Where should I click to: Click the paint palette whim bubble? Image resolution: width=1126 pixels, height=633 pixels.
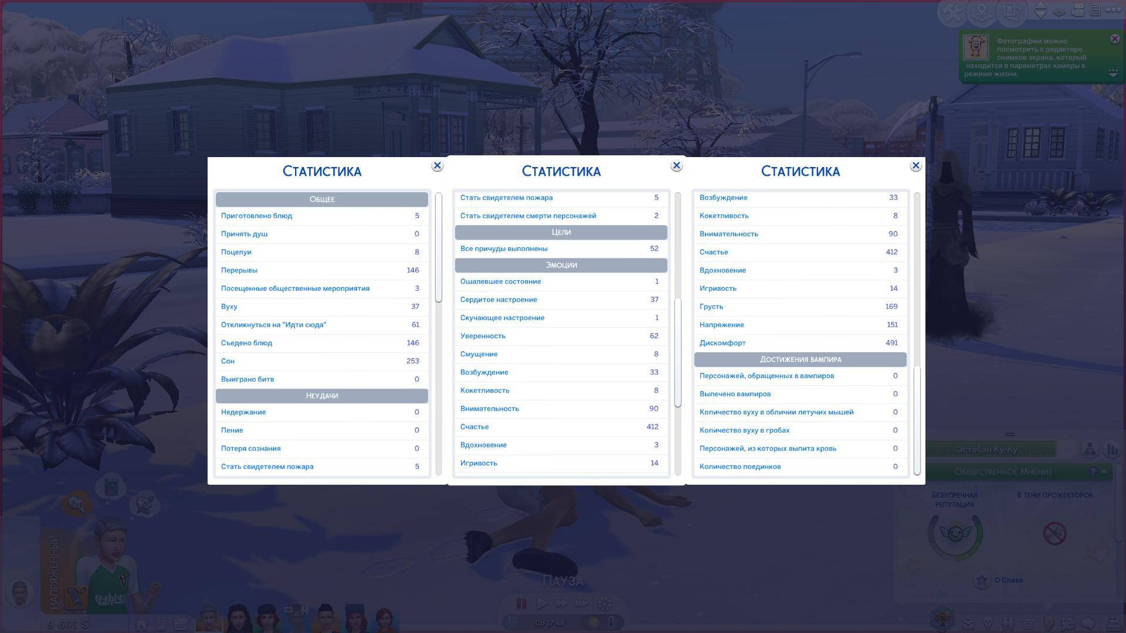coord(144,504)
